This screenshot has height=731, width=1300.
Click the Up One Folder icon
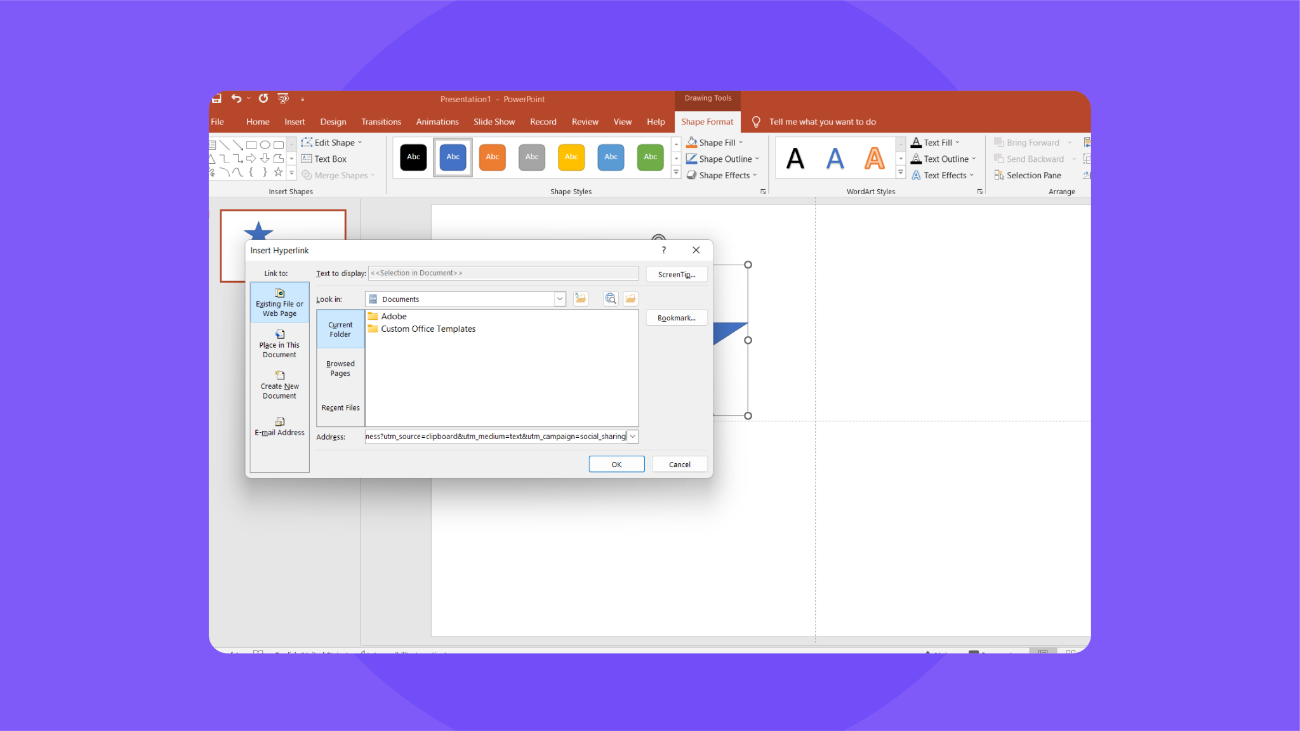coord(581,298)
